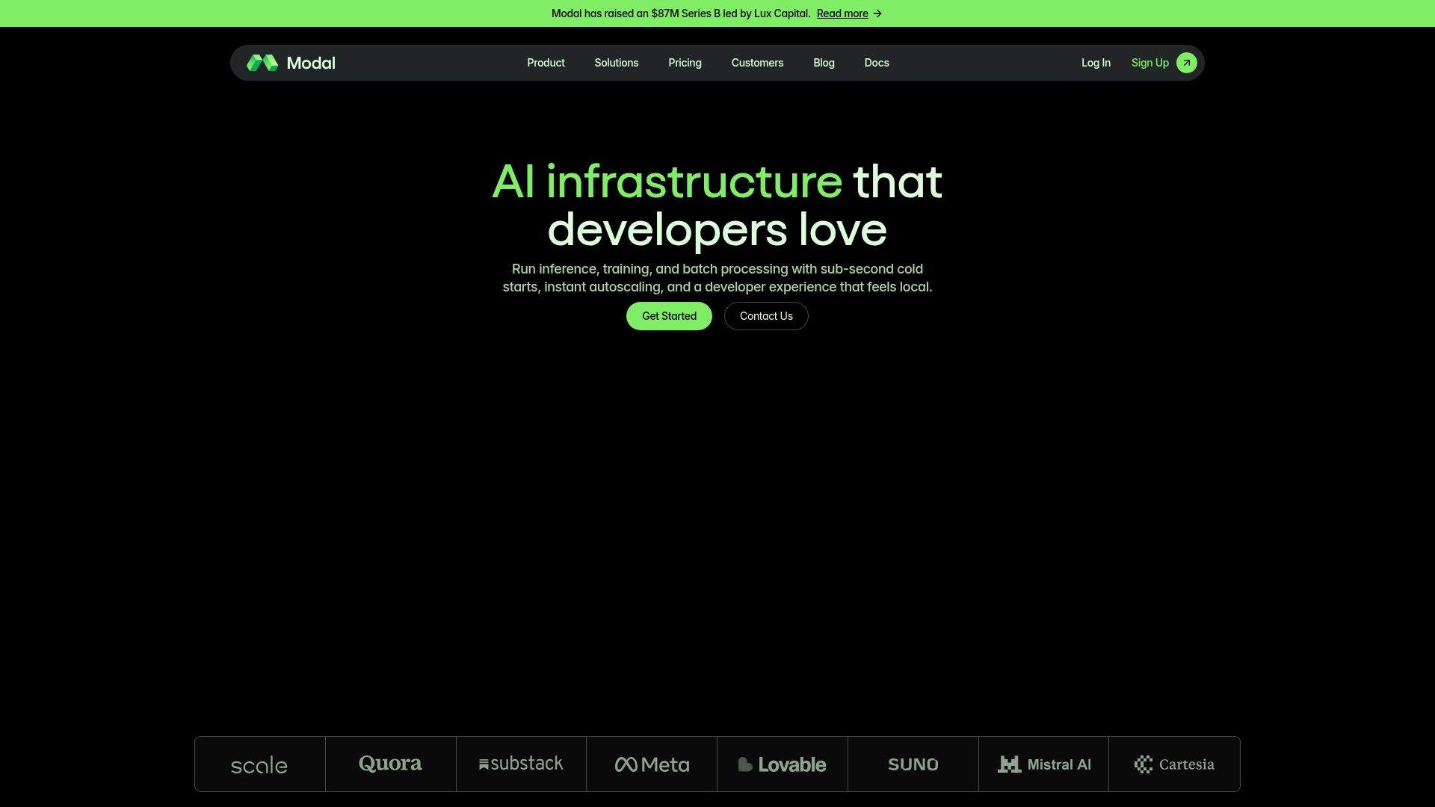The width and height of the screenshot is (1435, 807).
Task: Click the SUNO logo card
Action: (913, 764)
